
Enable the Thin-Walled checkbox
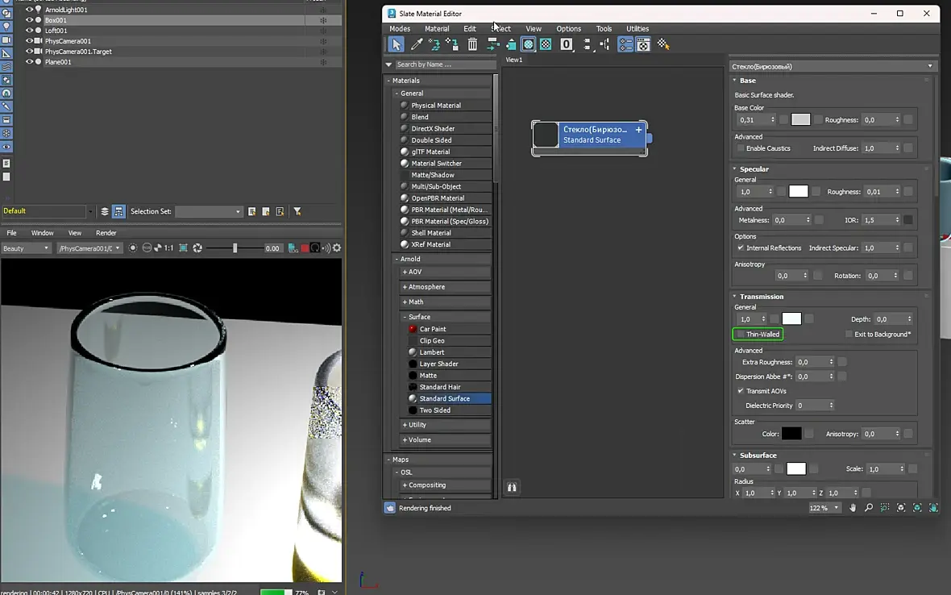(741, 335)
